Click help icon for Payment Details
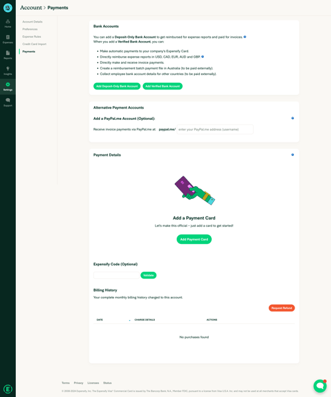The image size is (331, 397). pos(293,154)
